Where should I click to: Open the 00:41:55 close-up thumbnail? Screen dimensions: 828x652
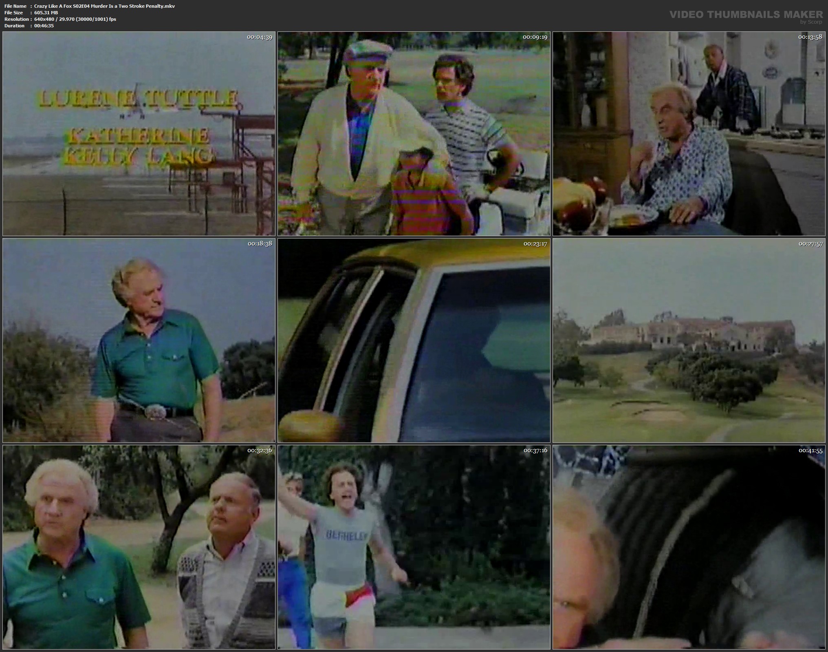click(689, 547)
